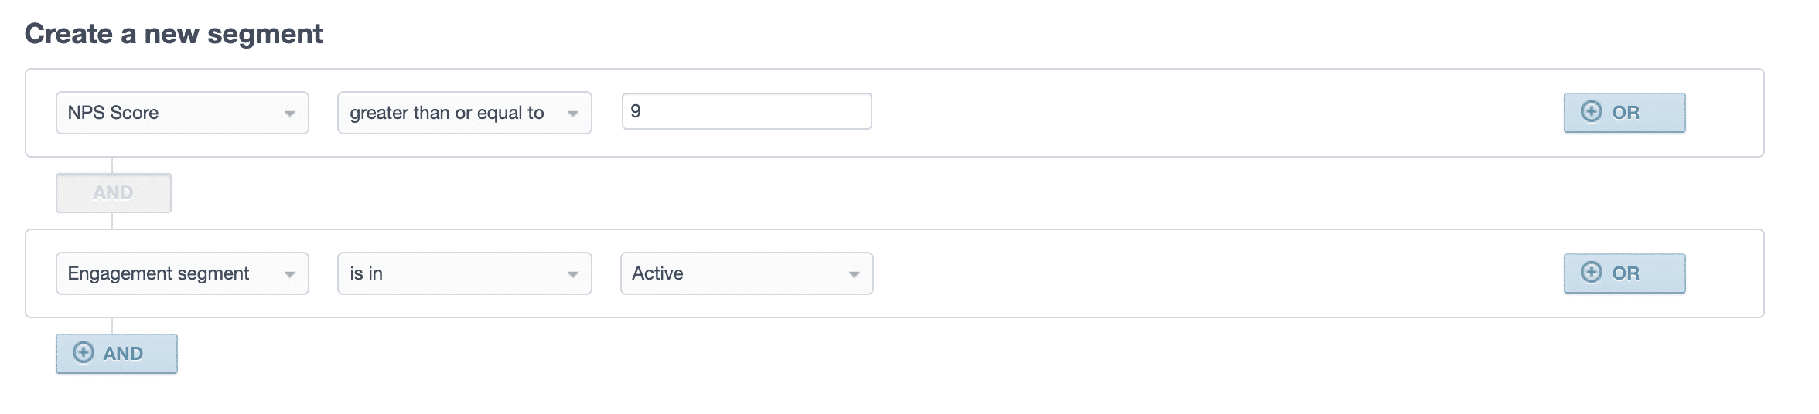Open the 'is in' operator dropdown

465,273
